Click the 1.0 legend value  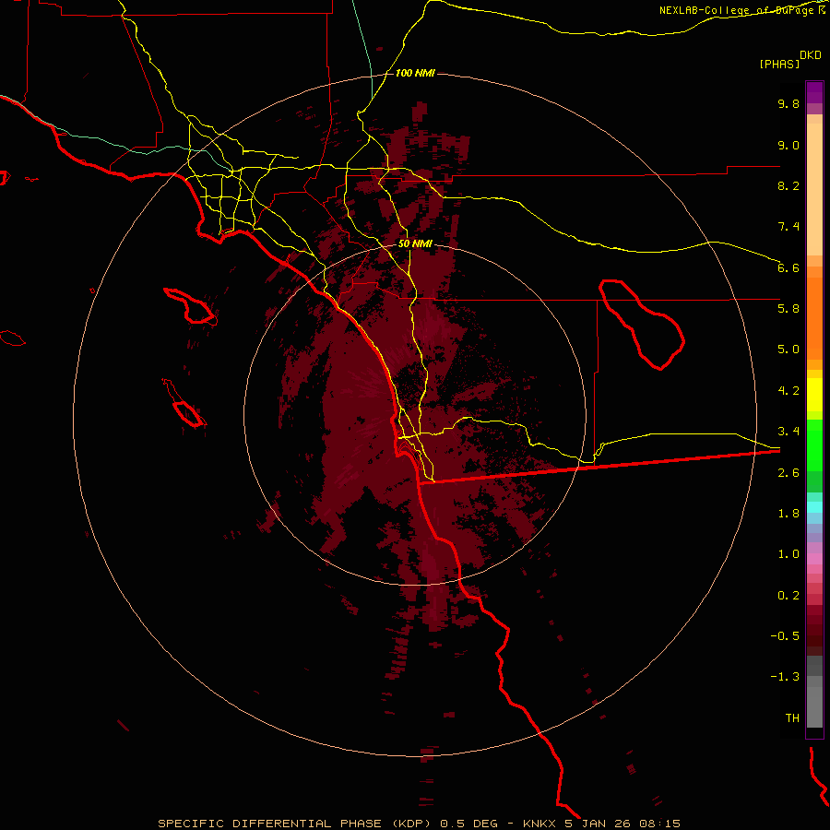pyautogui.click(x=788, y=554)
